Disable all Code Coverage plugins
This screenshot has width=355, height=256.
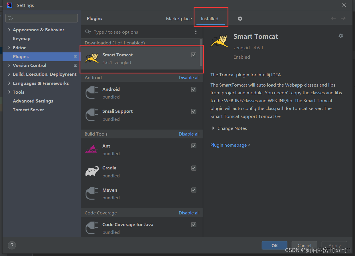coord(189,213)
